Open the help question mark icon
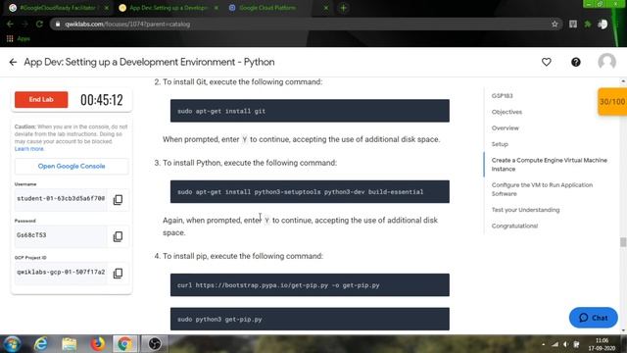The image size is (627, 353). tap(576, 62)
